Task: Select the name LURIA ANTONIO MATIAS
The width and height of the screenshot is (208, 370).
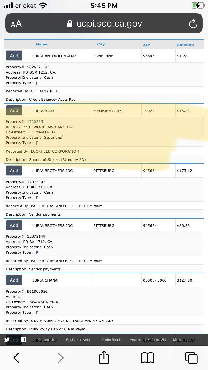Action: [55, 56]
